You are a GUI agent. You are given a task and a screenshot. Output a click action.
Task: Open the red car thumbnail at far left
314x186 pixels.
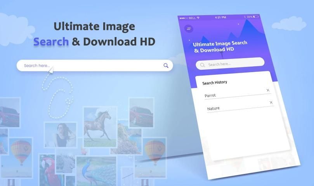(10, 112)
